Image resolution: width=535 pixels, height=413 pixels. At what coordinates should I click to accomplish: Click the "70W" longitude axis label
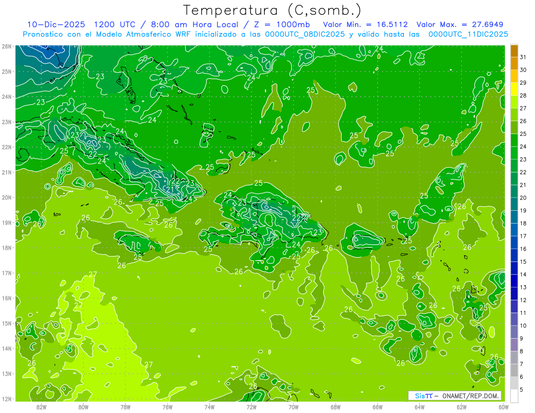293,407
